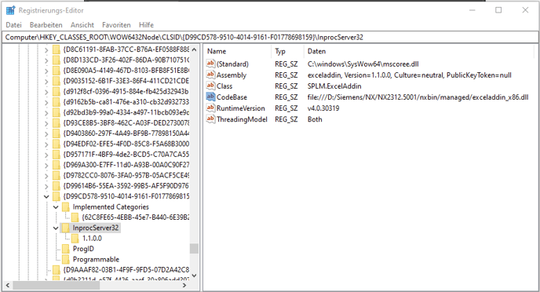
Task: Select the 1.1.0.0 subkey
Action: click(x=92, y=239)
